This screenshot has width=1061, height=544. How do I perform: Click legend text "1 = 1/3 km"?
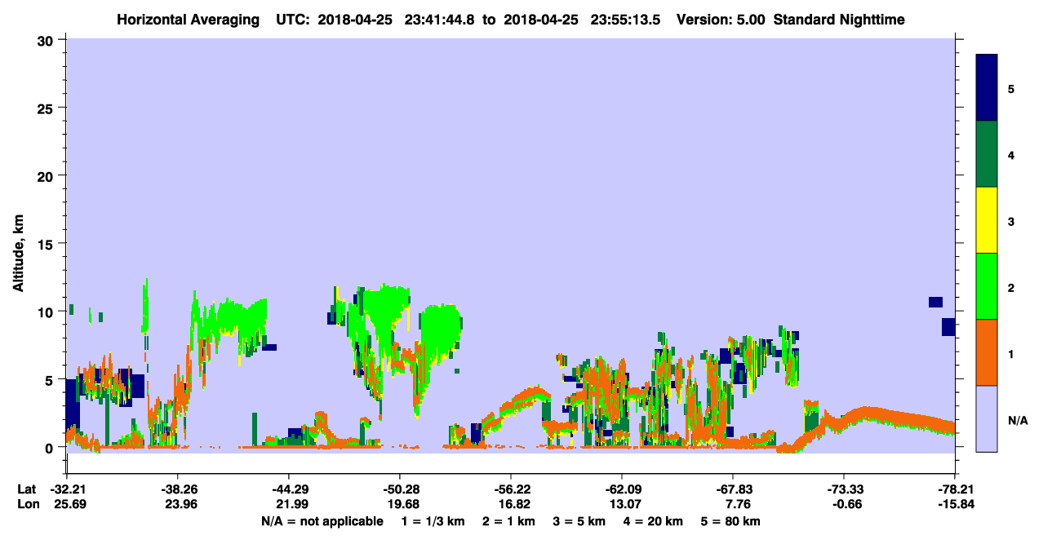[433, 521]
